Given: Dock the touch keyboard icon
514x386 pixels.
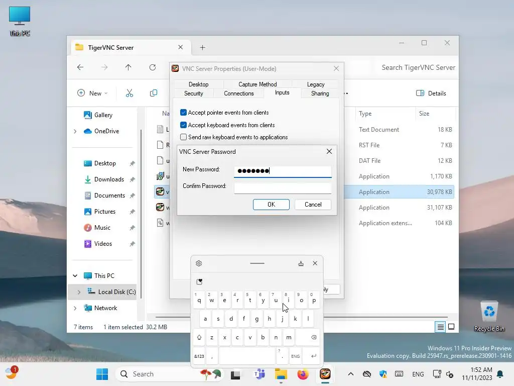Looking at the screenshot, I should click(301, 263).
